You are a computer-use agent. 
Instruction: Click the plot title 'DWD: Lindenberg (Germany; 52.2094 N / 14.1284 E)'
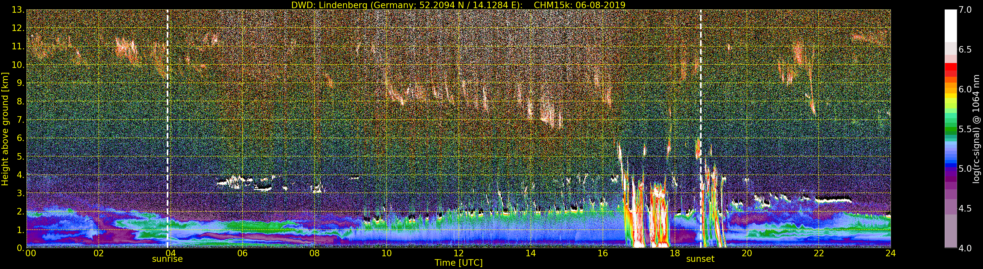pos(407,5)
